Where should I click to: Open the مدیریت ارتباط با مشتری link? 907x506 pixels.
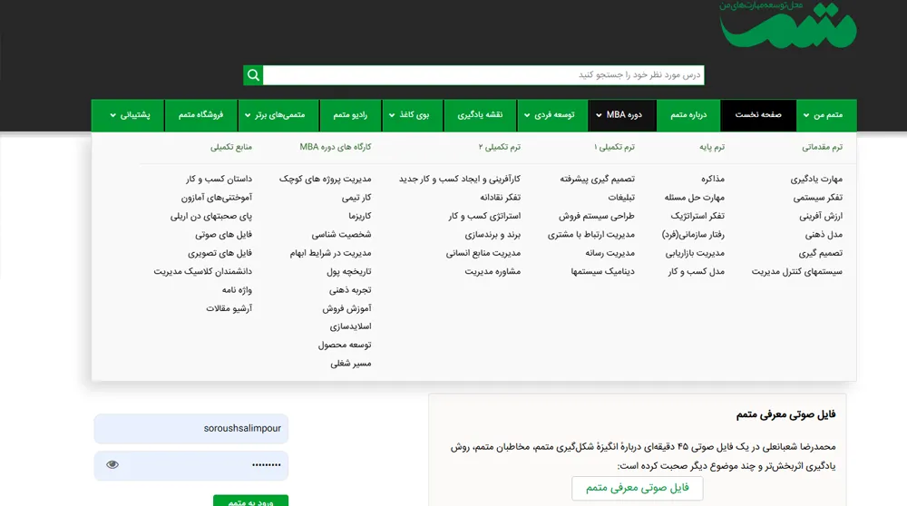[591, 235]
